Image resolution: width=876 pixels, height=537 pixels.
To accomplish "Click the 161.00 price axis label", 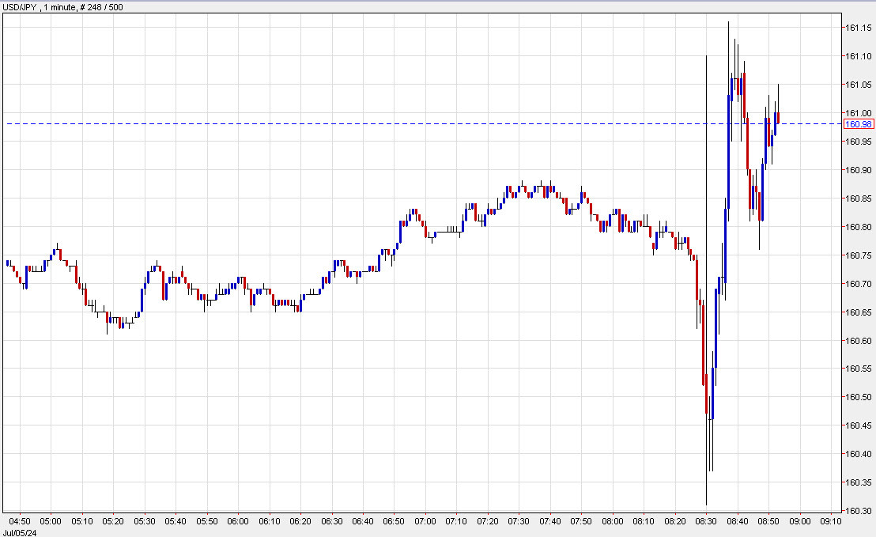I will click(x=858, y=113).
